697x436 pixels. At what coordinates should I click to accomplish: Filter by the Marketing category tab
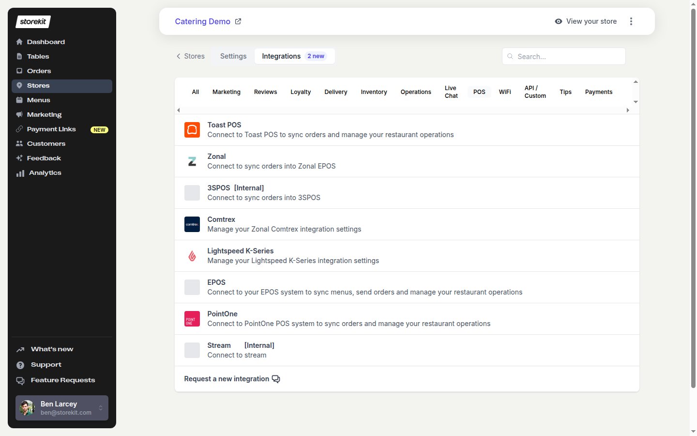click(x=227, y=92)
